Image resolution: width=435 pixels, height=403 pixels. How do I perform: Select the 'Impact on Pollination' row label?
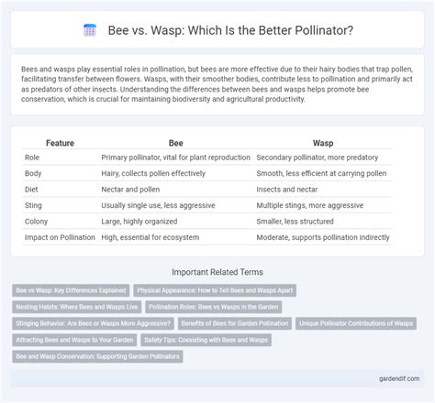tap(60, 237)
